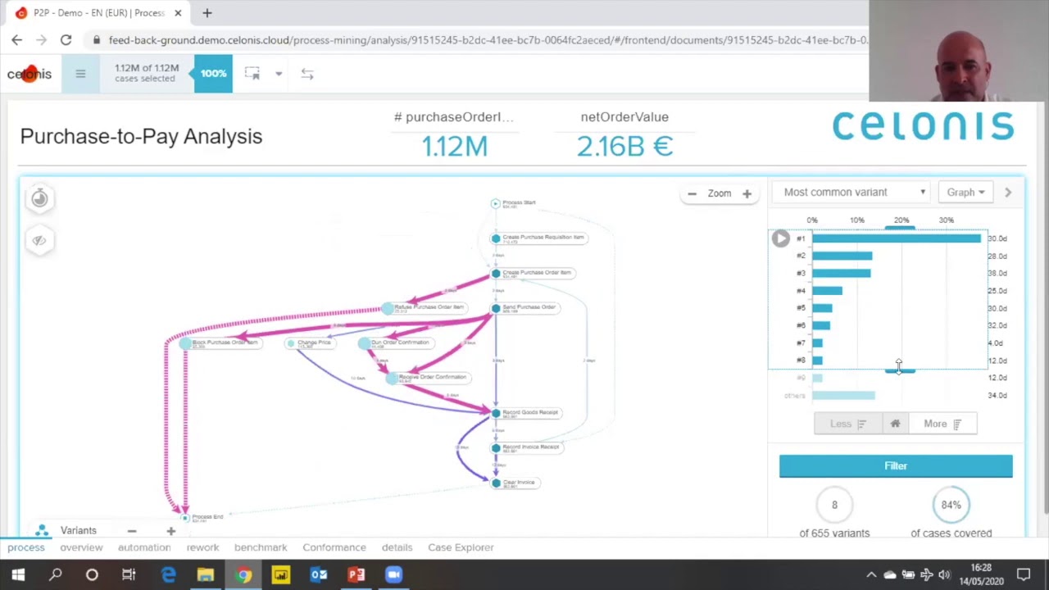Select variant #4 bar in chart

(x=827, y=290)
